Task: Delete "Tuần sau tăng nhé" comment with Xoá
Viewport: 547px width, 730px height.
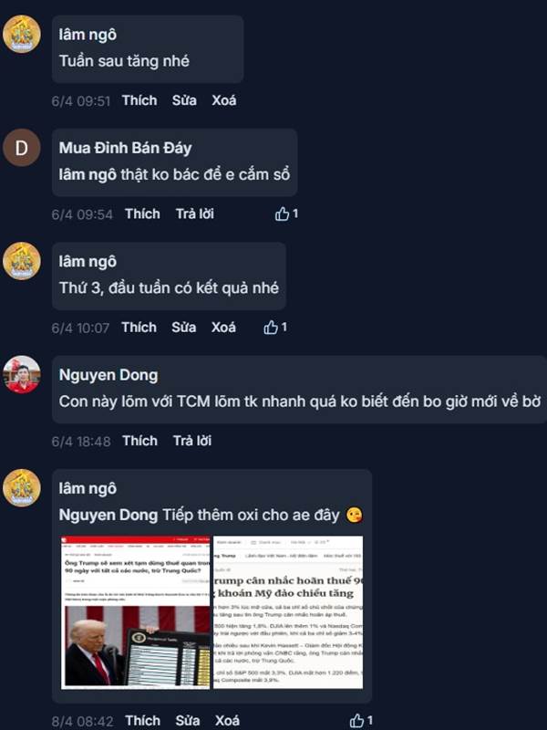Action: 224,100
